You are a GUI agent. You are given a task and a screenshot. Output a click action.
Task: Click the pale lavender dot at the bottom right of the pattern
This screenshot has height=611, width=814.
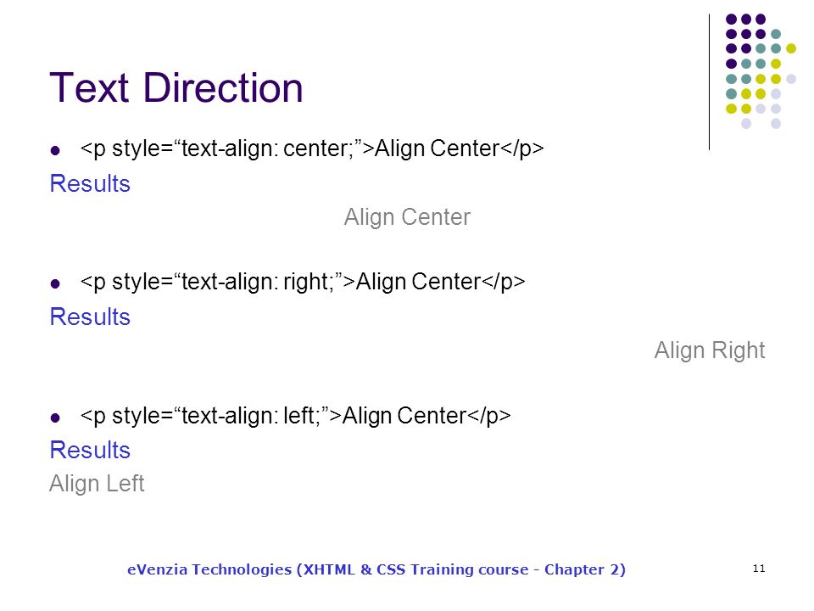point(776,124)
